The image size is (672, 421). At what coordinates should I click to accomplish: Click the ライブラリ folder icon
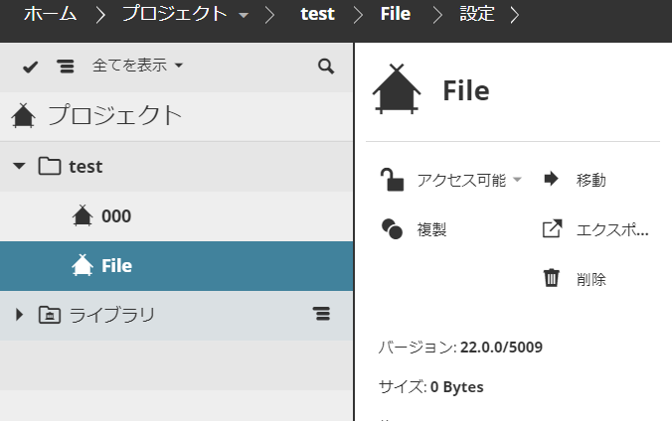click(50, 315)
